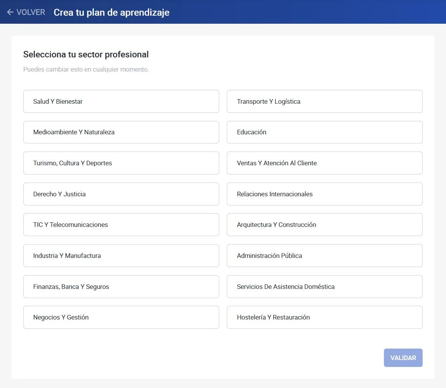Choose Hostelería Y Restauración option

(325, 317)
